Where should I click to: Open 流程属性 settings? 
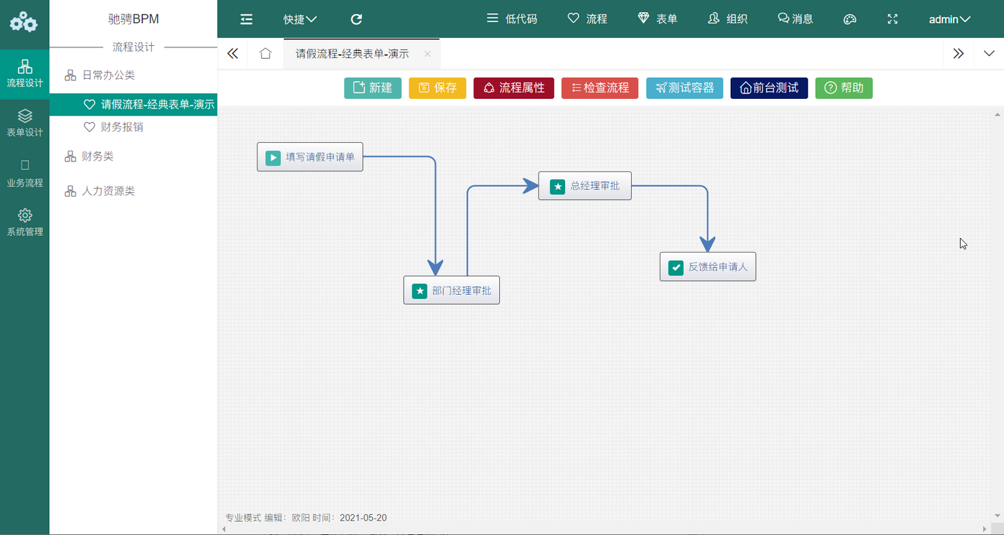[513, 88]
